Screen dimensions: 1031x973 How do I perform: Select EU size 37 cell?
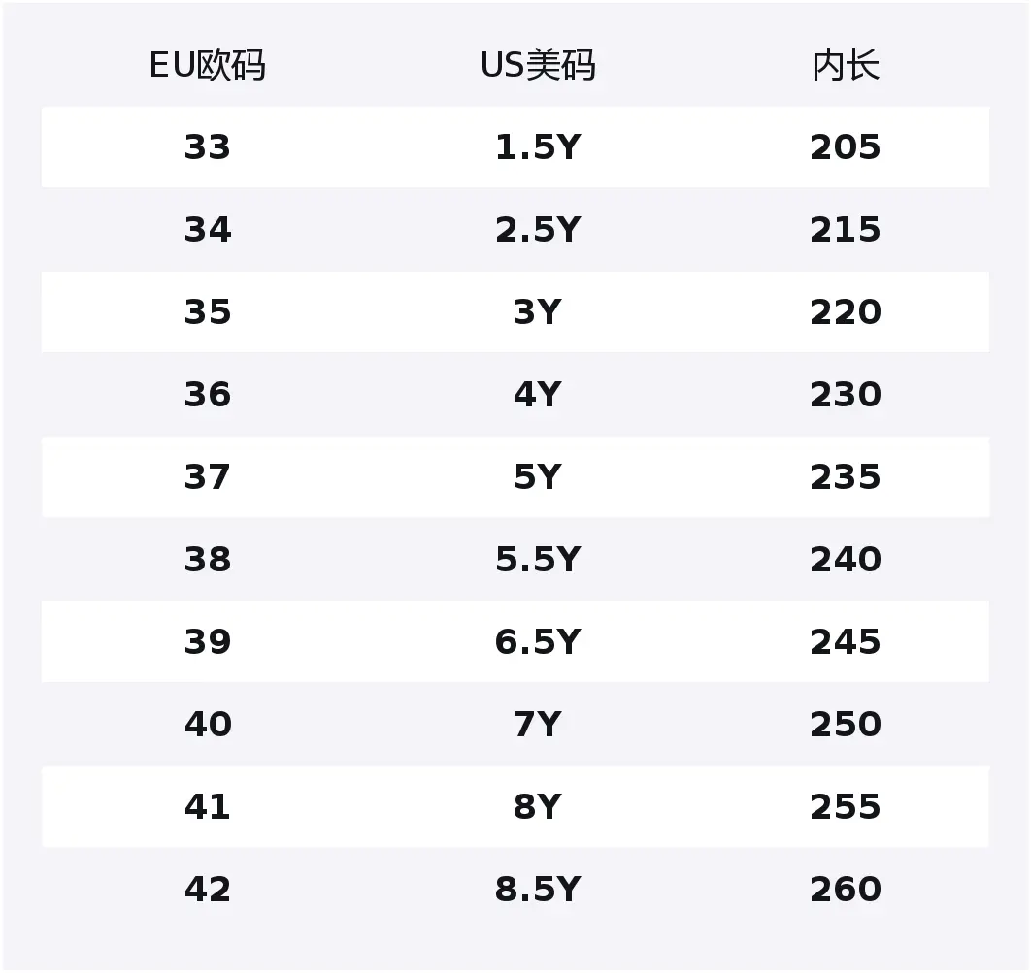207,477
